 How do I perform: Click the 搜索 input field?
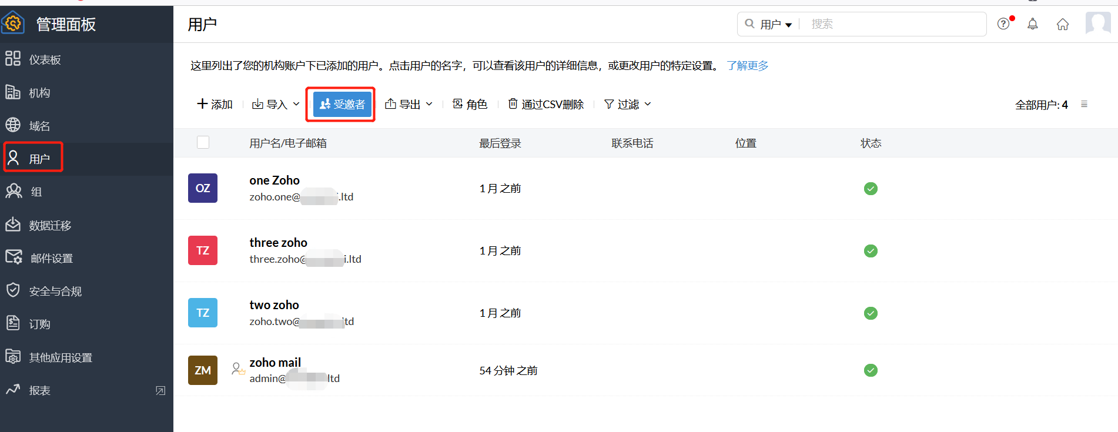click(x=893, y=24)
